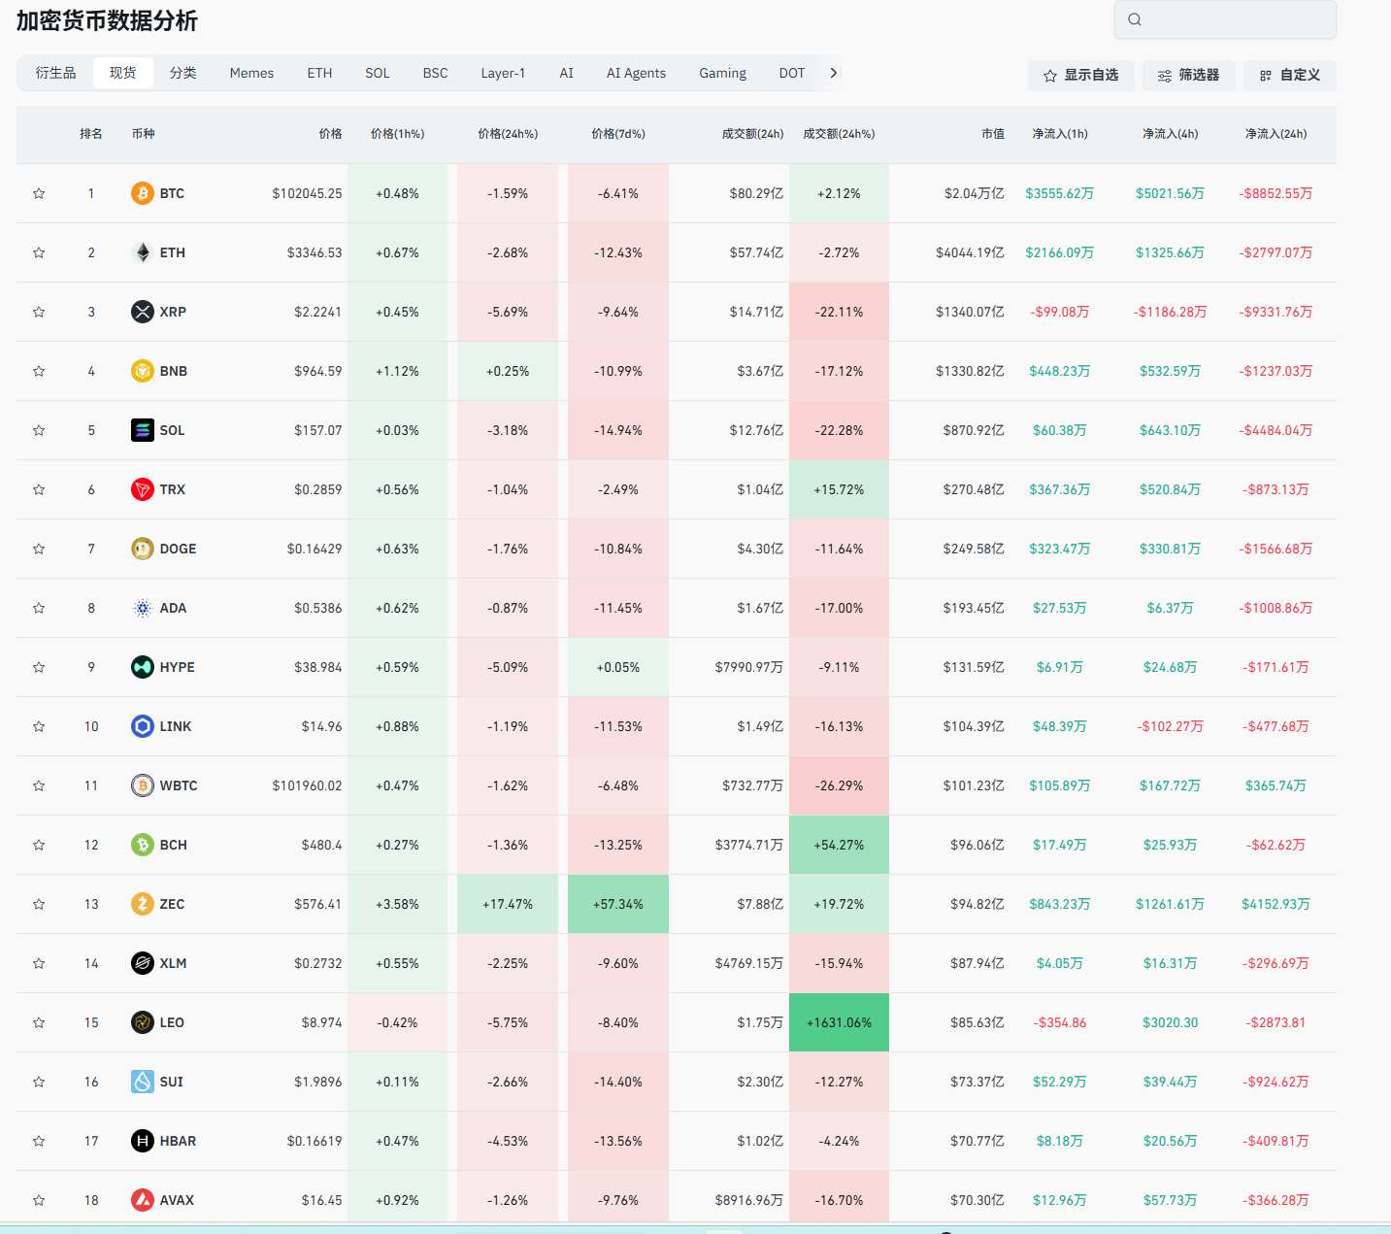Click the magnifier icon in search box
The width and height of the screenshot is (1391, 1234).
pos(1135,19)
